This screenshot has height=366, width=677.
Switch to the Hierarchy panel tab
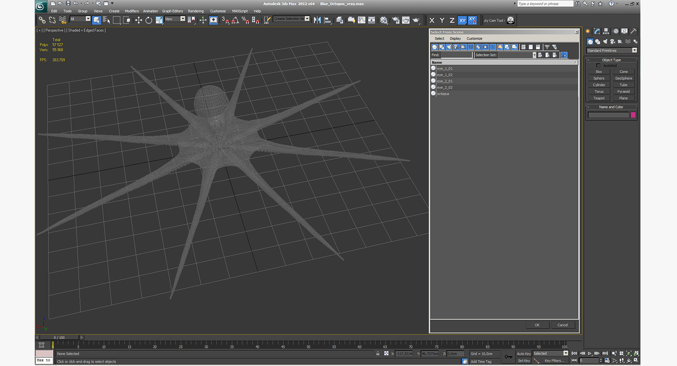coord(606,31)
